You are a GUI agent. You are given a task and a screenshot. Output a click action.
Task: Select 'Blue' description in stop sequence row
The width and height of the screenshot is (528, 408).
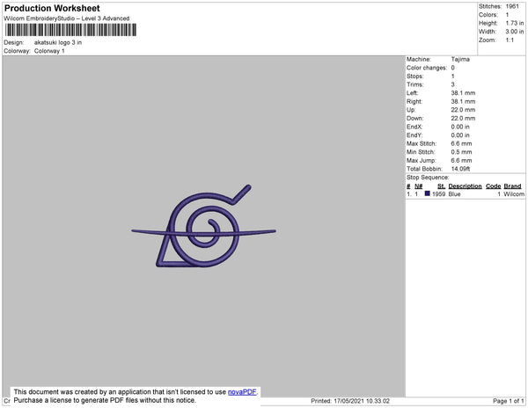[x=454, y=194]
